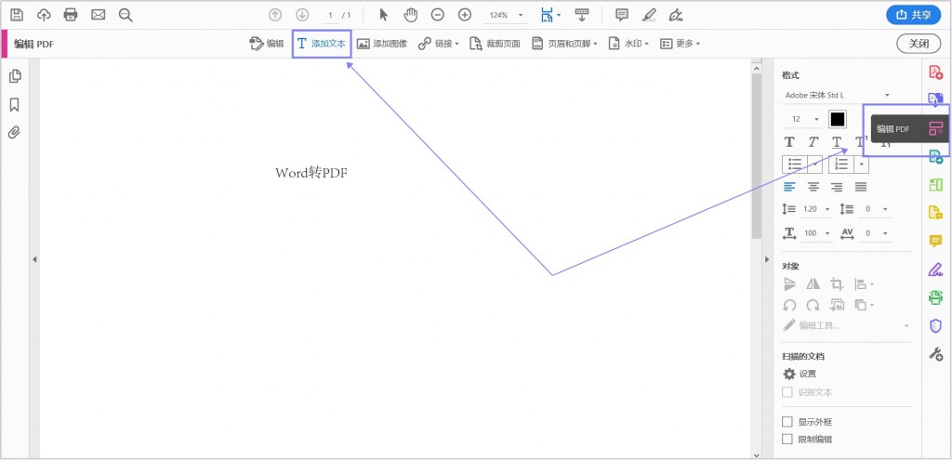Toggle bold text formatting
952x461 pixels.
789,142
